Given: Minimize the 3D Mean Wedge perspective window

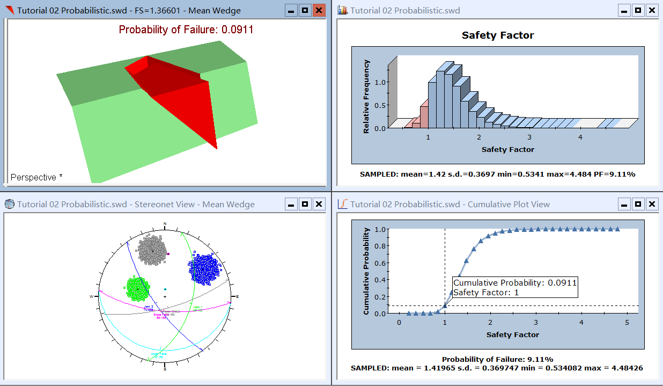Looking at the screenshot, I should [291, 10].
